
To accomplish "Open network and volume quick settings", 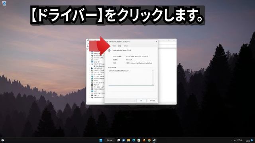I will [240, 140].
